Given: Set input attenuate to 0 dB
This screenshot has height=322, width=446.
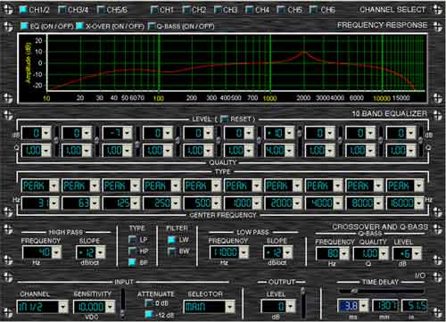Looking at the screenshot, I should [x=149, y=303].
